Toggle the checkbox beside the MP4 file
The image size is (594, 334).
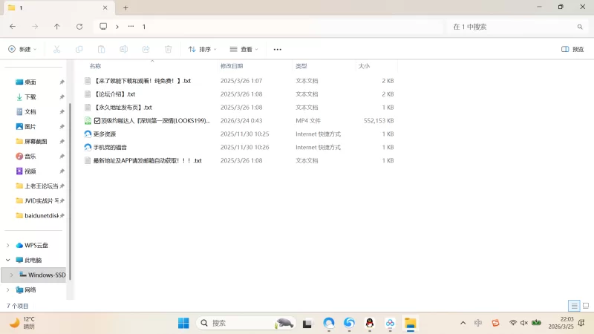click(97, 120)
